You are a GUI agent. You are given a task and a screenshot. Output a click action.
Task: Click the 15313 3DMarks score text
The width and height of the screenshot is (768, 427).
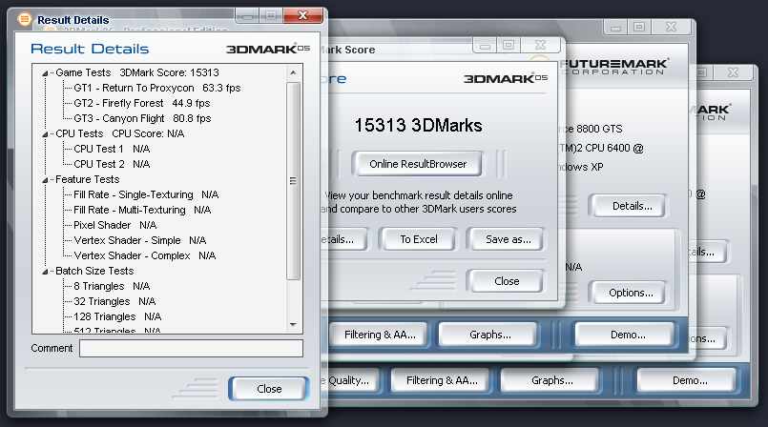[x=418, y=126]
